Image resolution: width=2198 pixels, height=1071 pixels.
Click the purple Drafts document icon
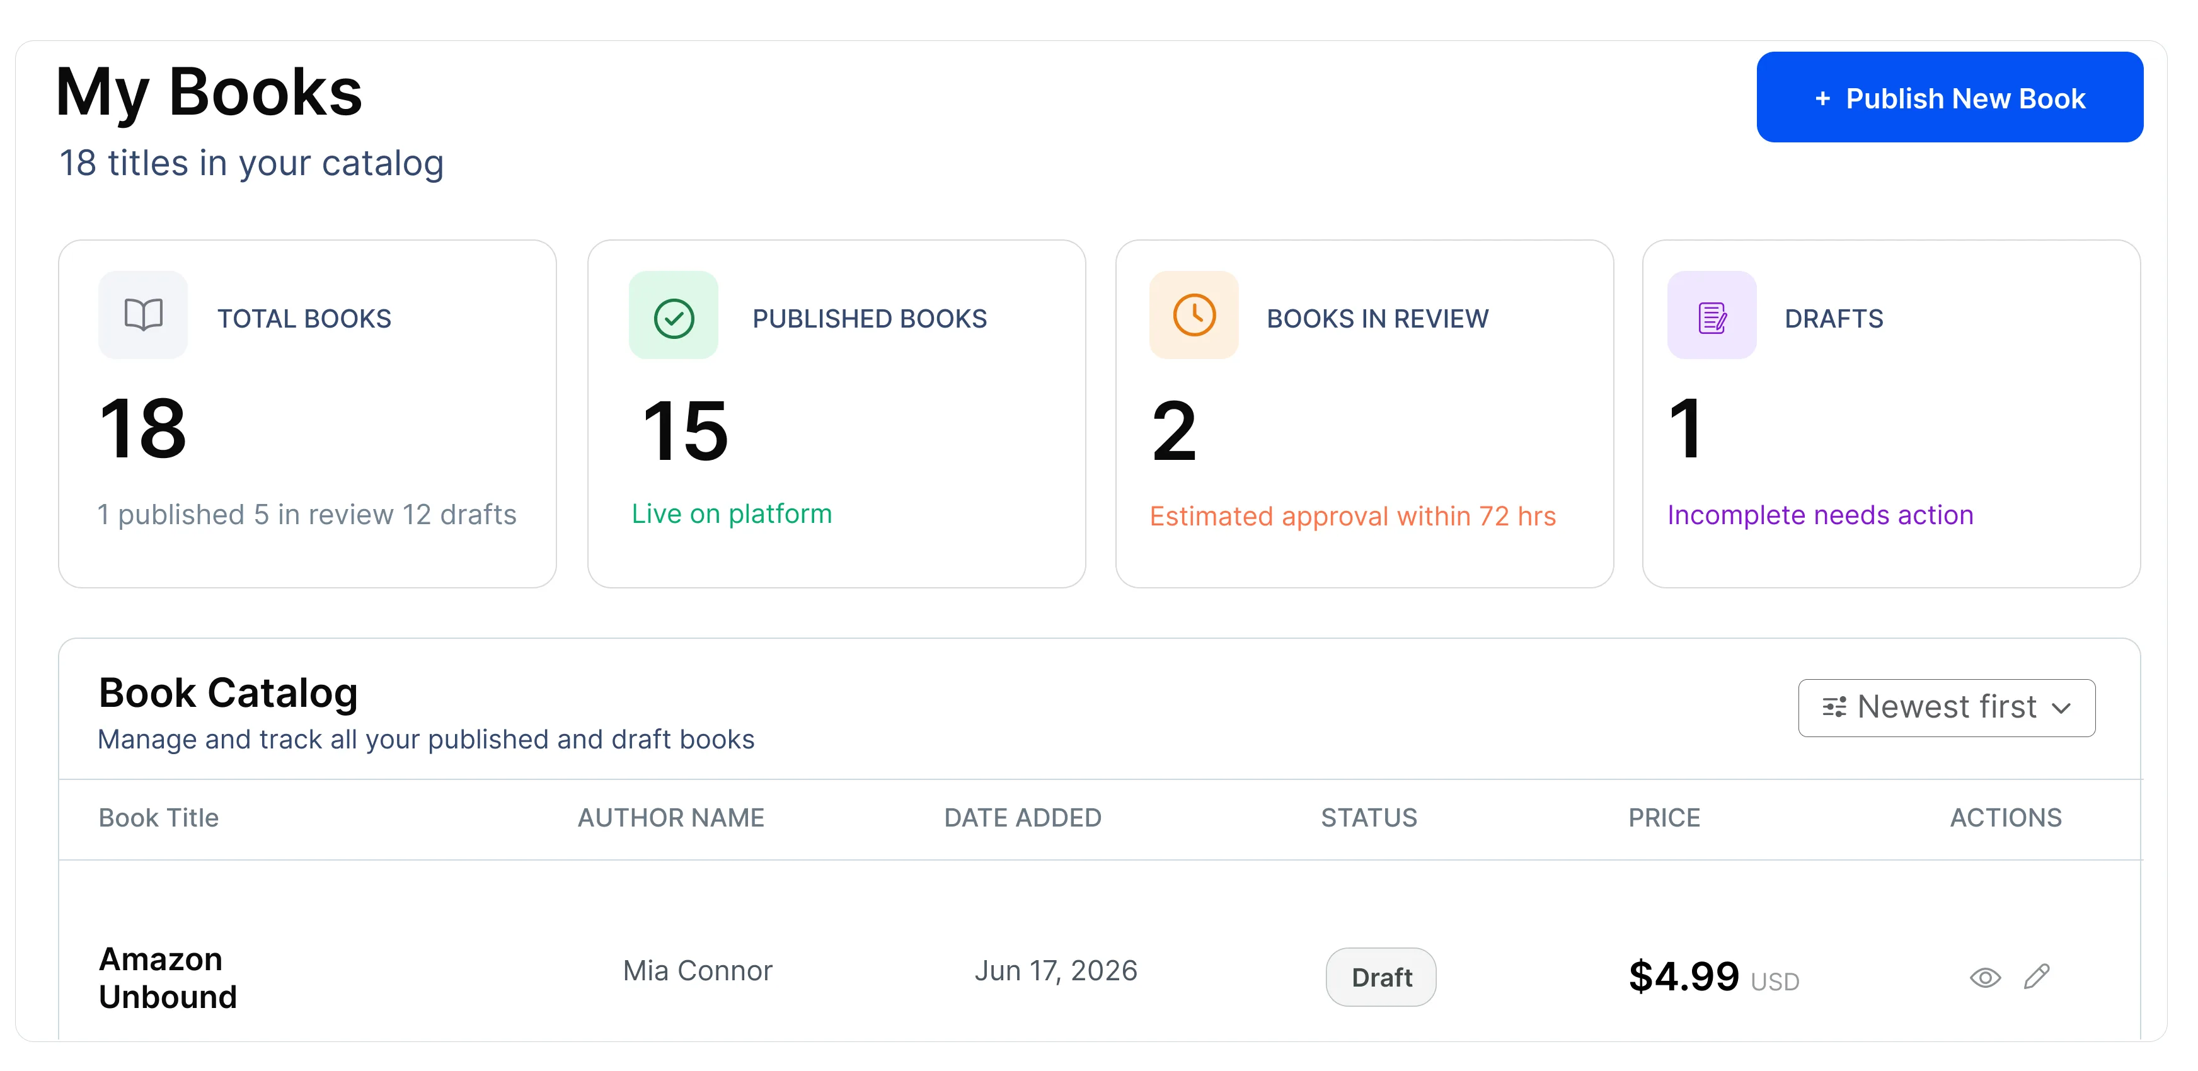click(x=1712, y=318)
